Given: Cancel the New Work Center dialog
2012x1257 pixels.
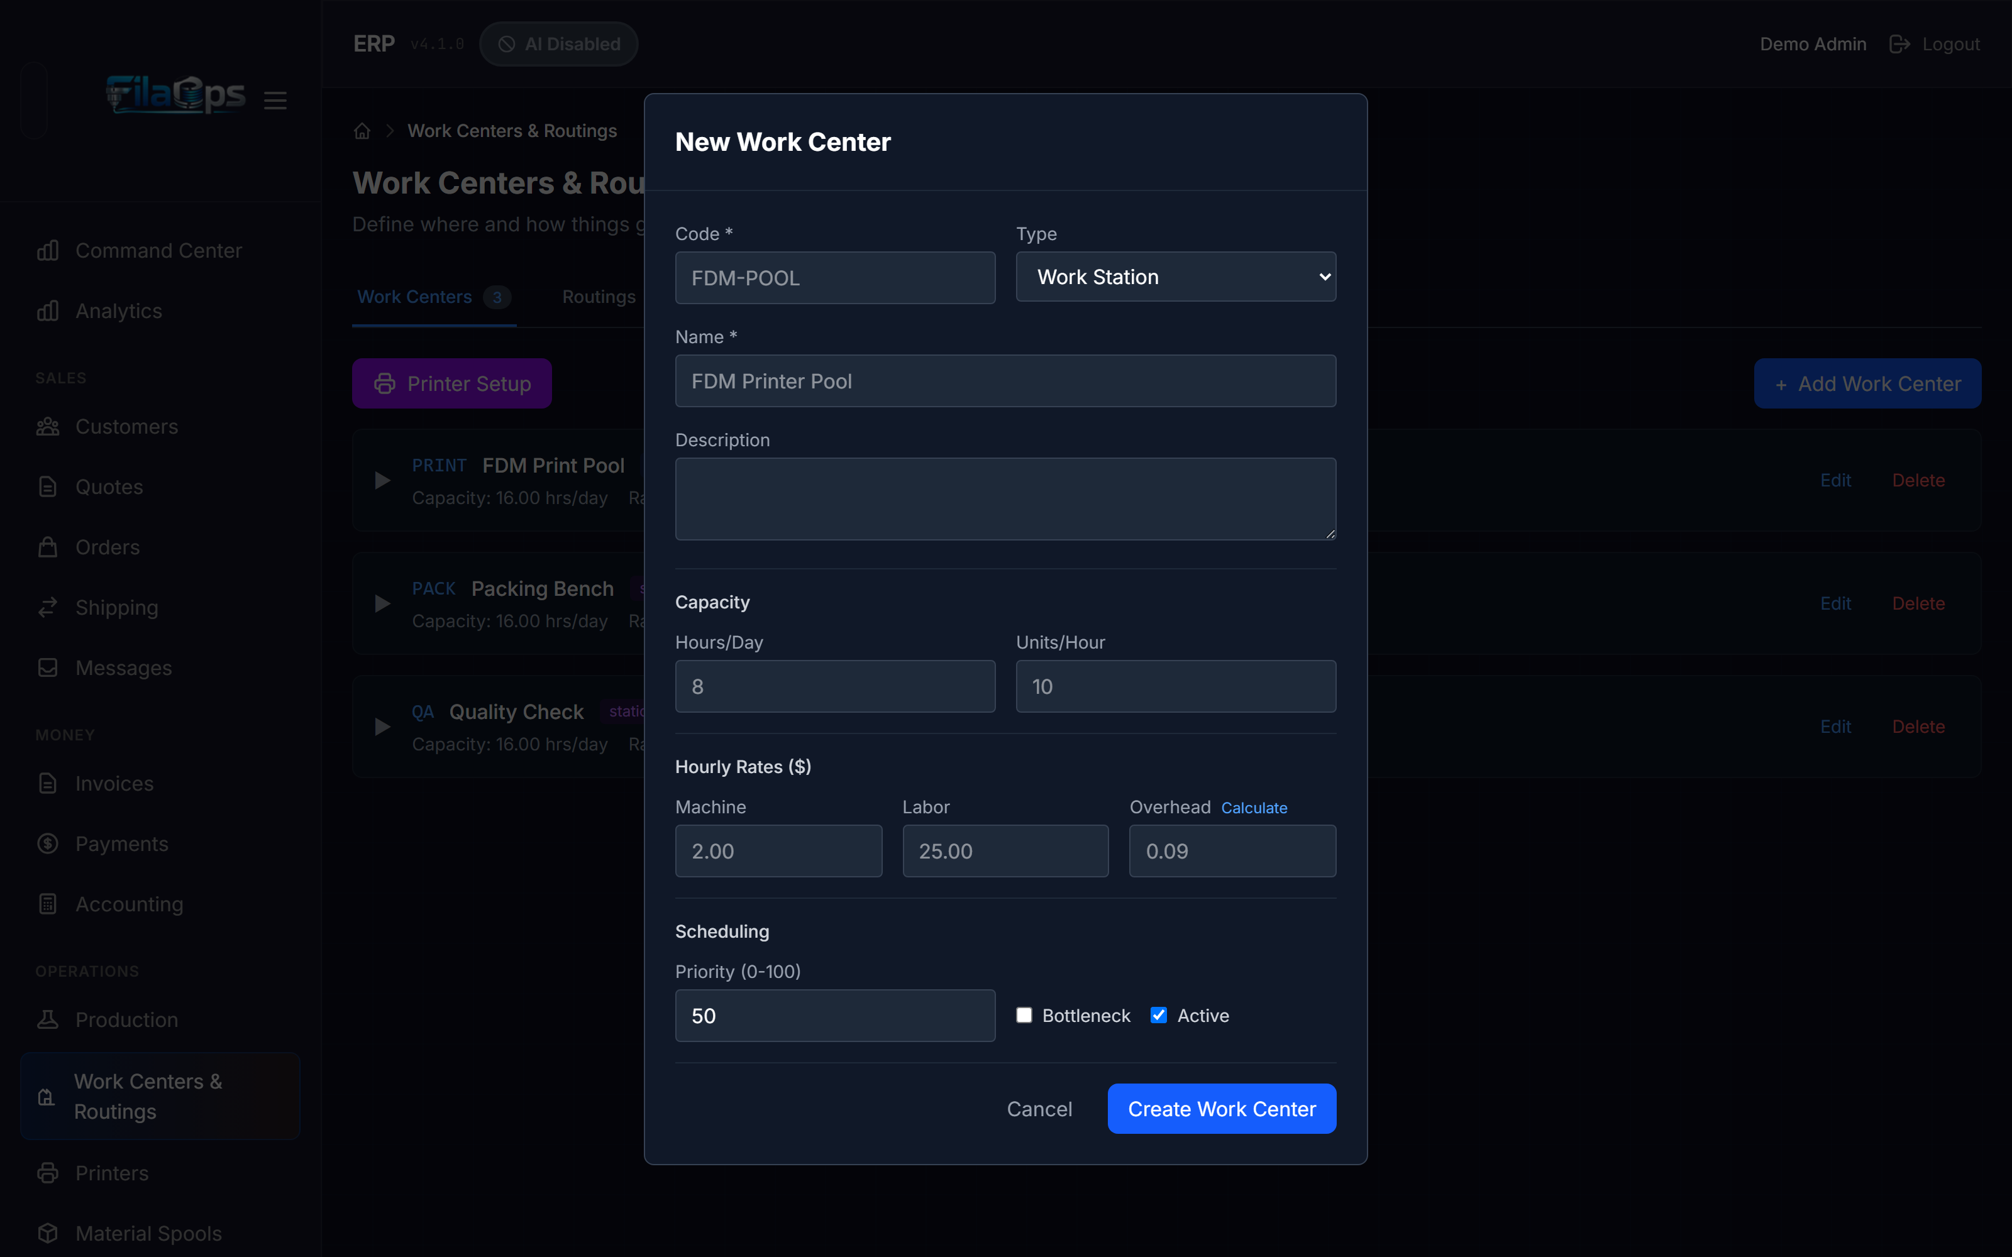Looking at the screenshot, I should coord(1039,1108).
